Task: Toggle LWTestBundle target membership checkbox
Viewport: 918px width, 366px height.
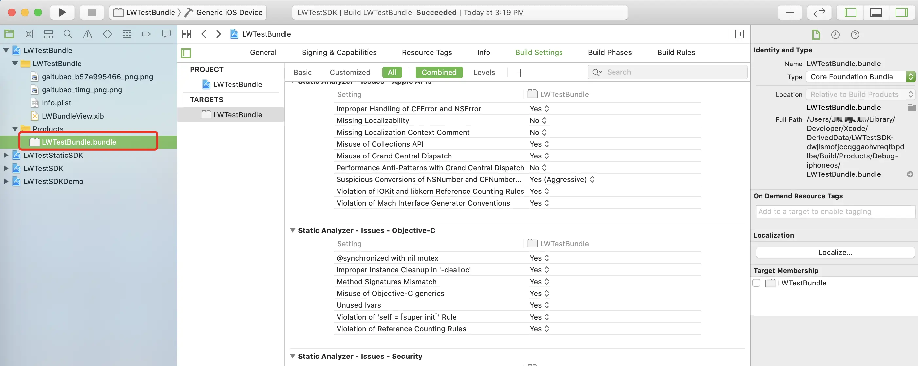Action: pos(757,283)
